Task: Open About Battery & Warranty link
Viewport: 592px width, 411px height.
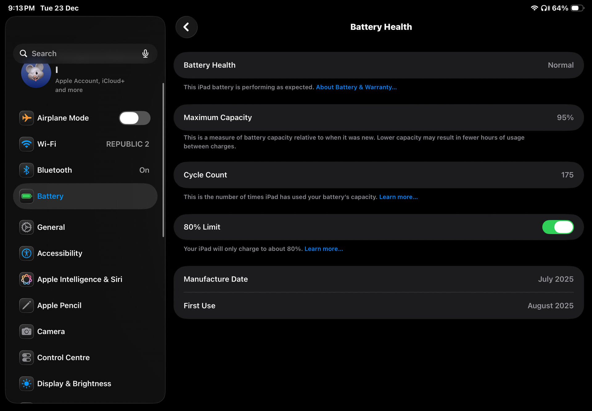Action: [356, 87]
